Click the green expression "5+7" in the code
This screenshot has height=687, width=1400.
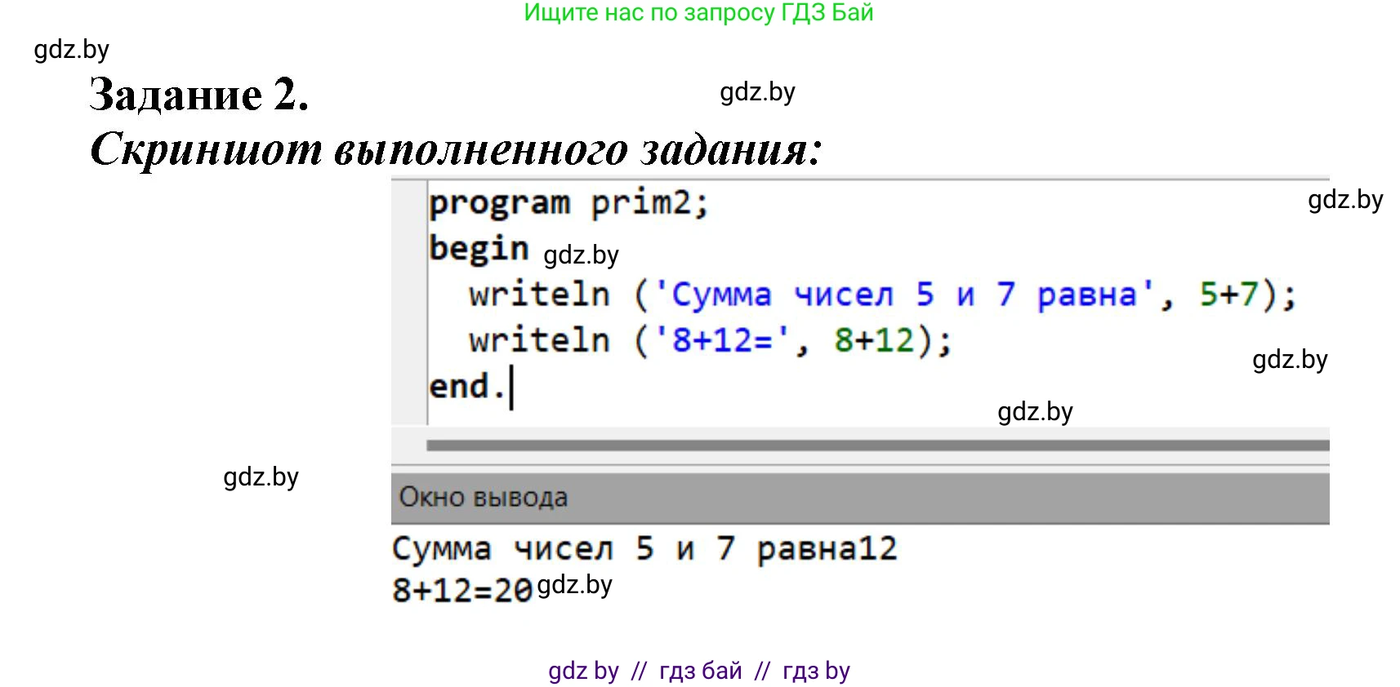[x=1228, y=295]
